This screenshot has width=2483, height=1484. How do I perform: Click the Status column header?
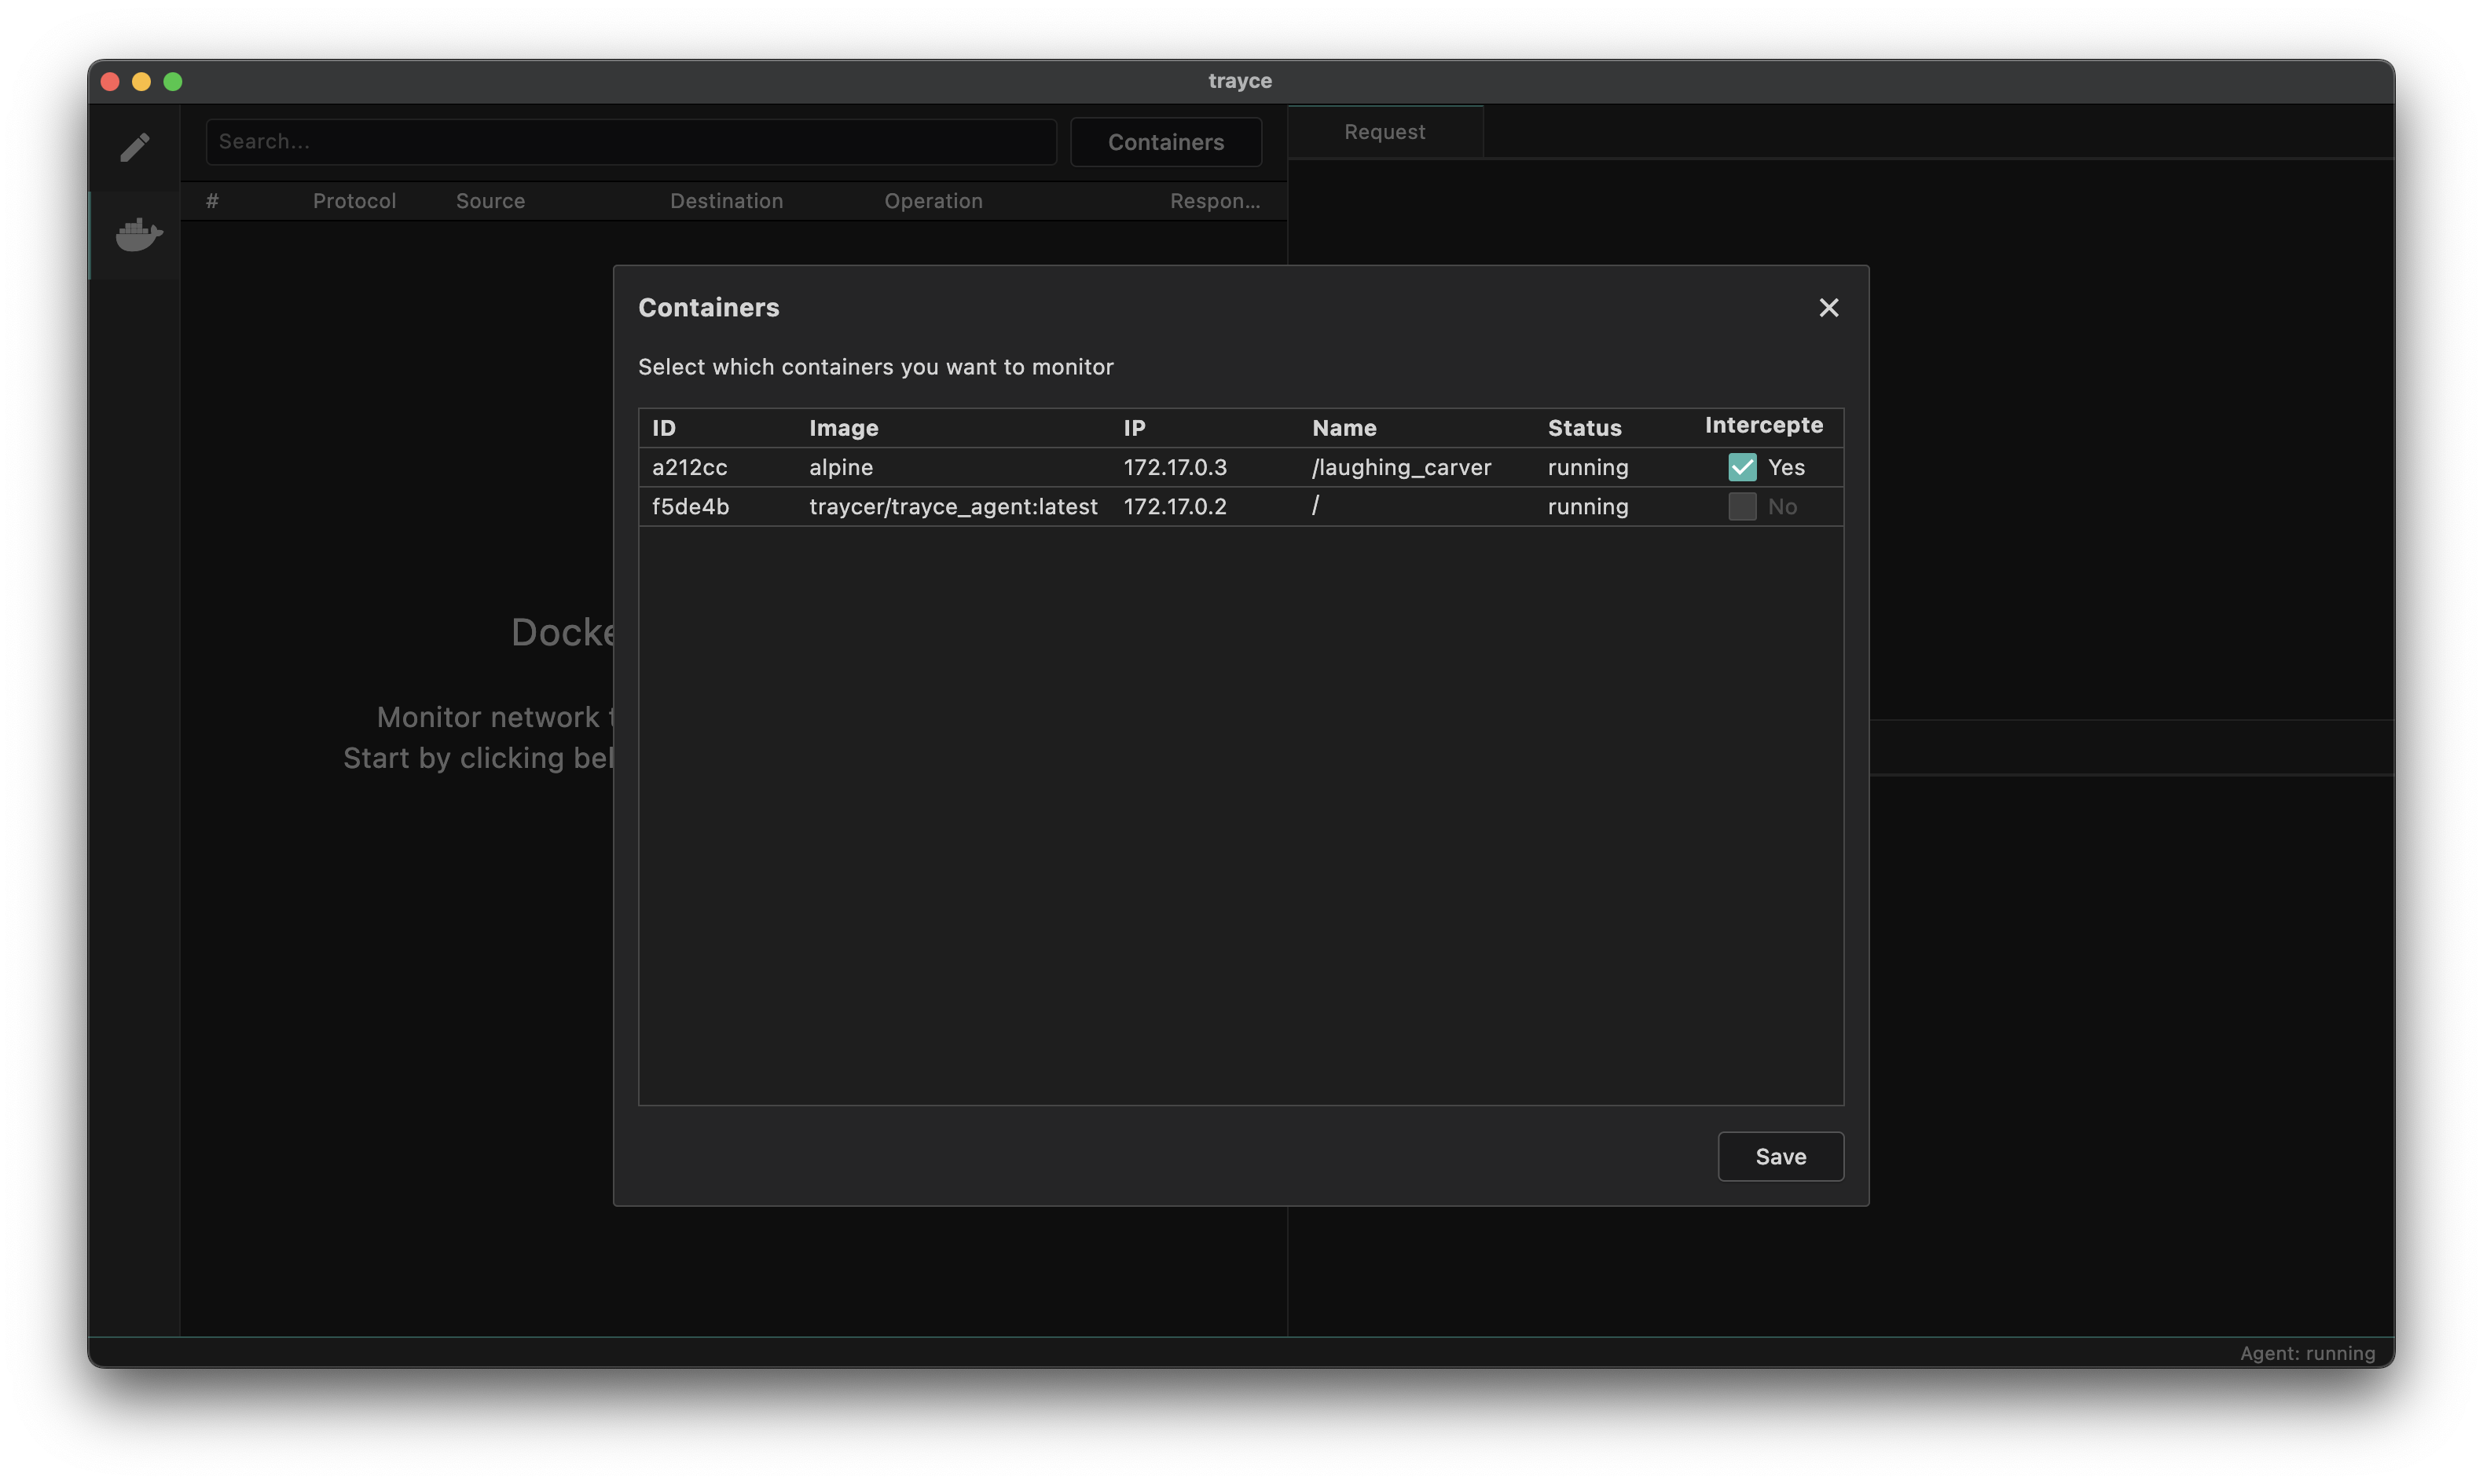(1583, 428)
